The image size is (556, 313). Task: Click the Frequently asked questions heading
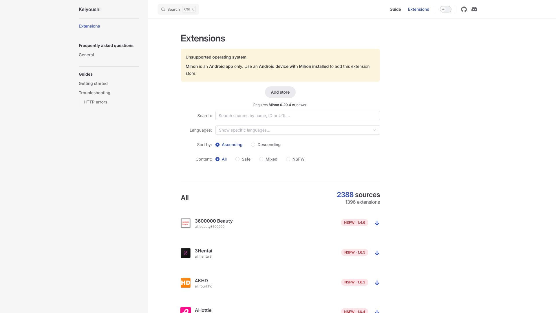pos(106,46)
